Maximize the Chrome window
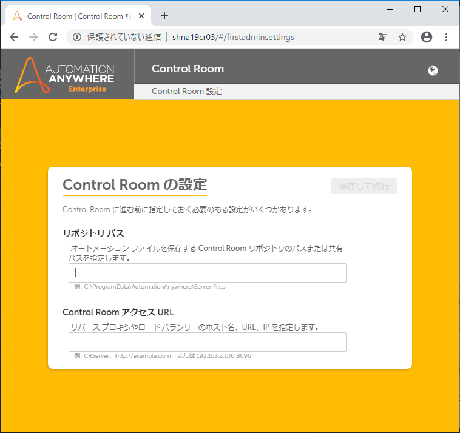The width and height of the screenshot is (460, 433). click(x=418, y=9)
